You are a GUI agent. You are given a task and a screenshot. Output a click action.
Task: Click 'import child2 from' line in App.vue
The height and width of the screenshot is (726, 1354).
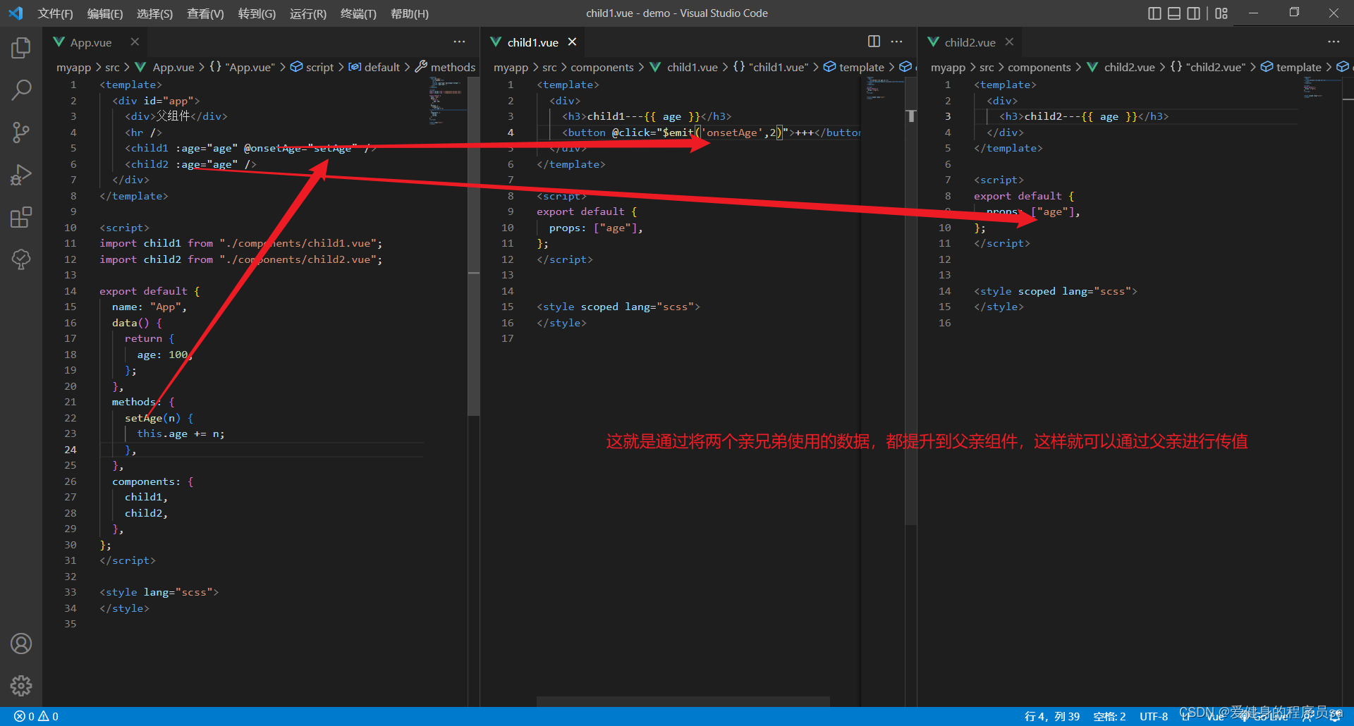click(240, 259)
